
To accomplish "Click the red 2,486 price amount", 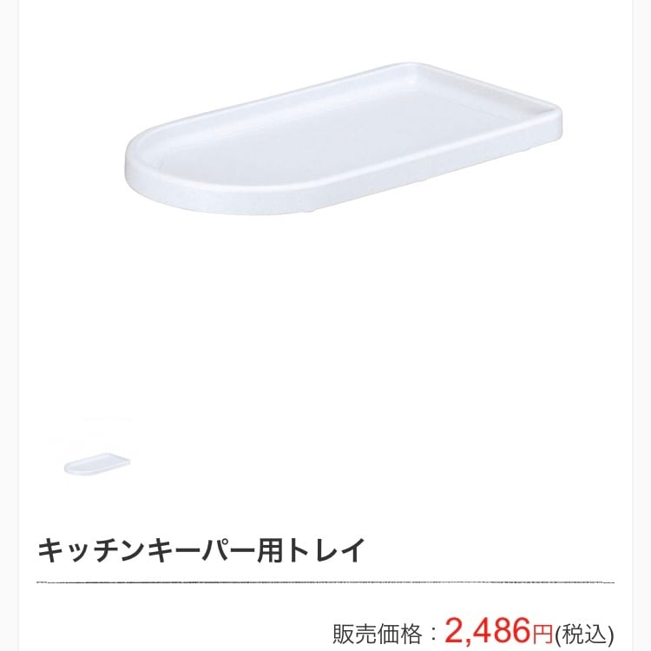I will (488, 629).
